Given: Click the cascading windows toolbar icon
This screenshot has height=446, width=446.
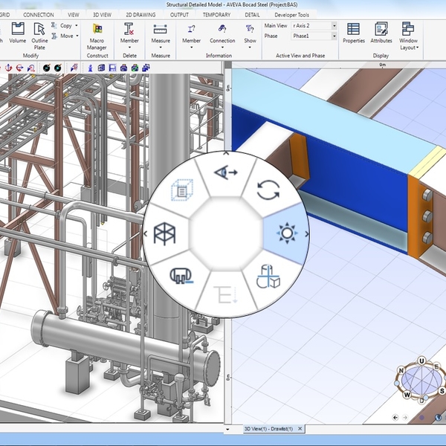Looking at the screenshot, I should pyautogui.click(x=146, y=68).
